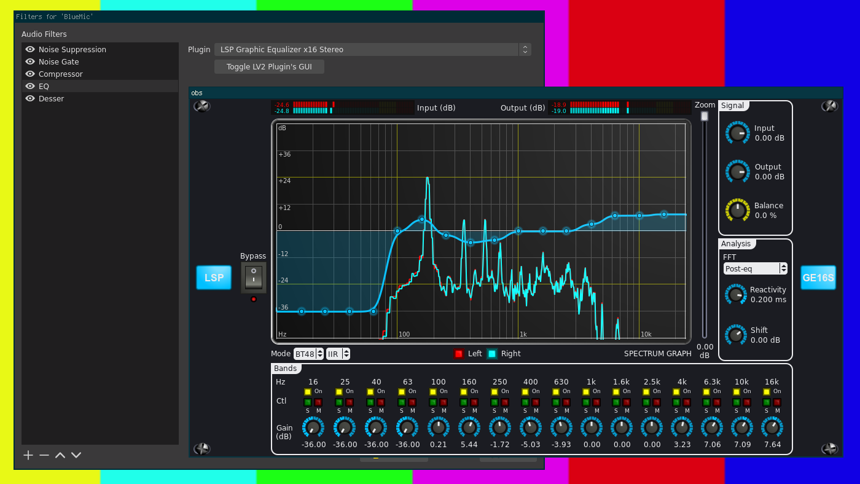Open the FFT Post-eq dropdown
860x484 pixels.
coord(756,268)
